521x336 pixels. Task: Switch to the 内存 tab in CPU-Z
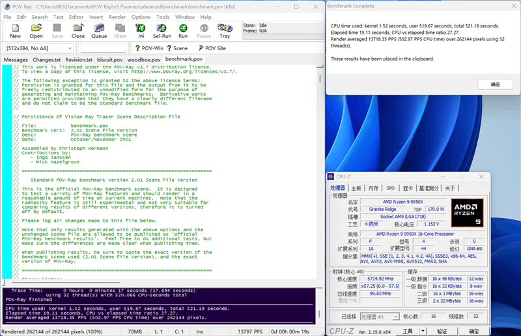pos(373,188)
